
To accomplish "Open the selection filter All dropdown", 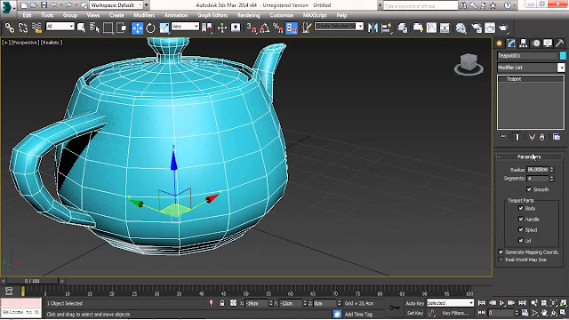I will click(60, 27).
